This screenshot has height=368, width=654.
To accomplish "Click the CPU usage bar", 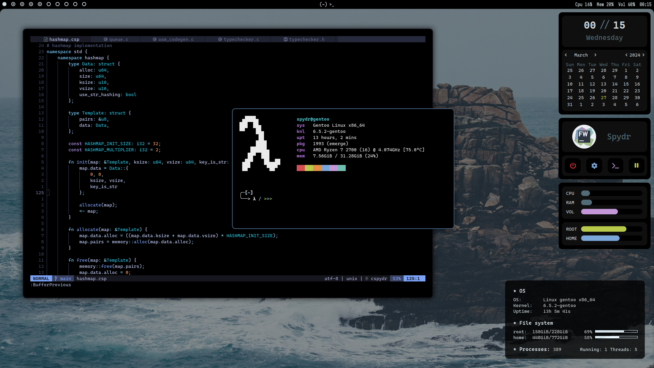I will (612, 194).
